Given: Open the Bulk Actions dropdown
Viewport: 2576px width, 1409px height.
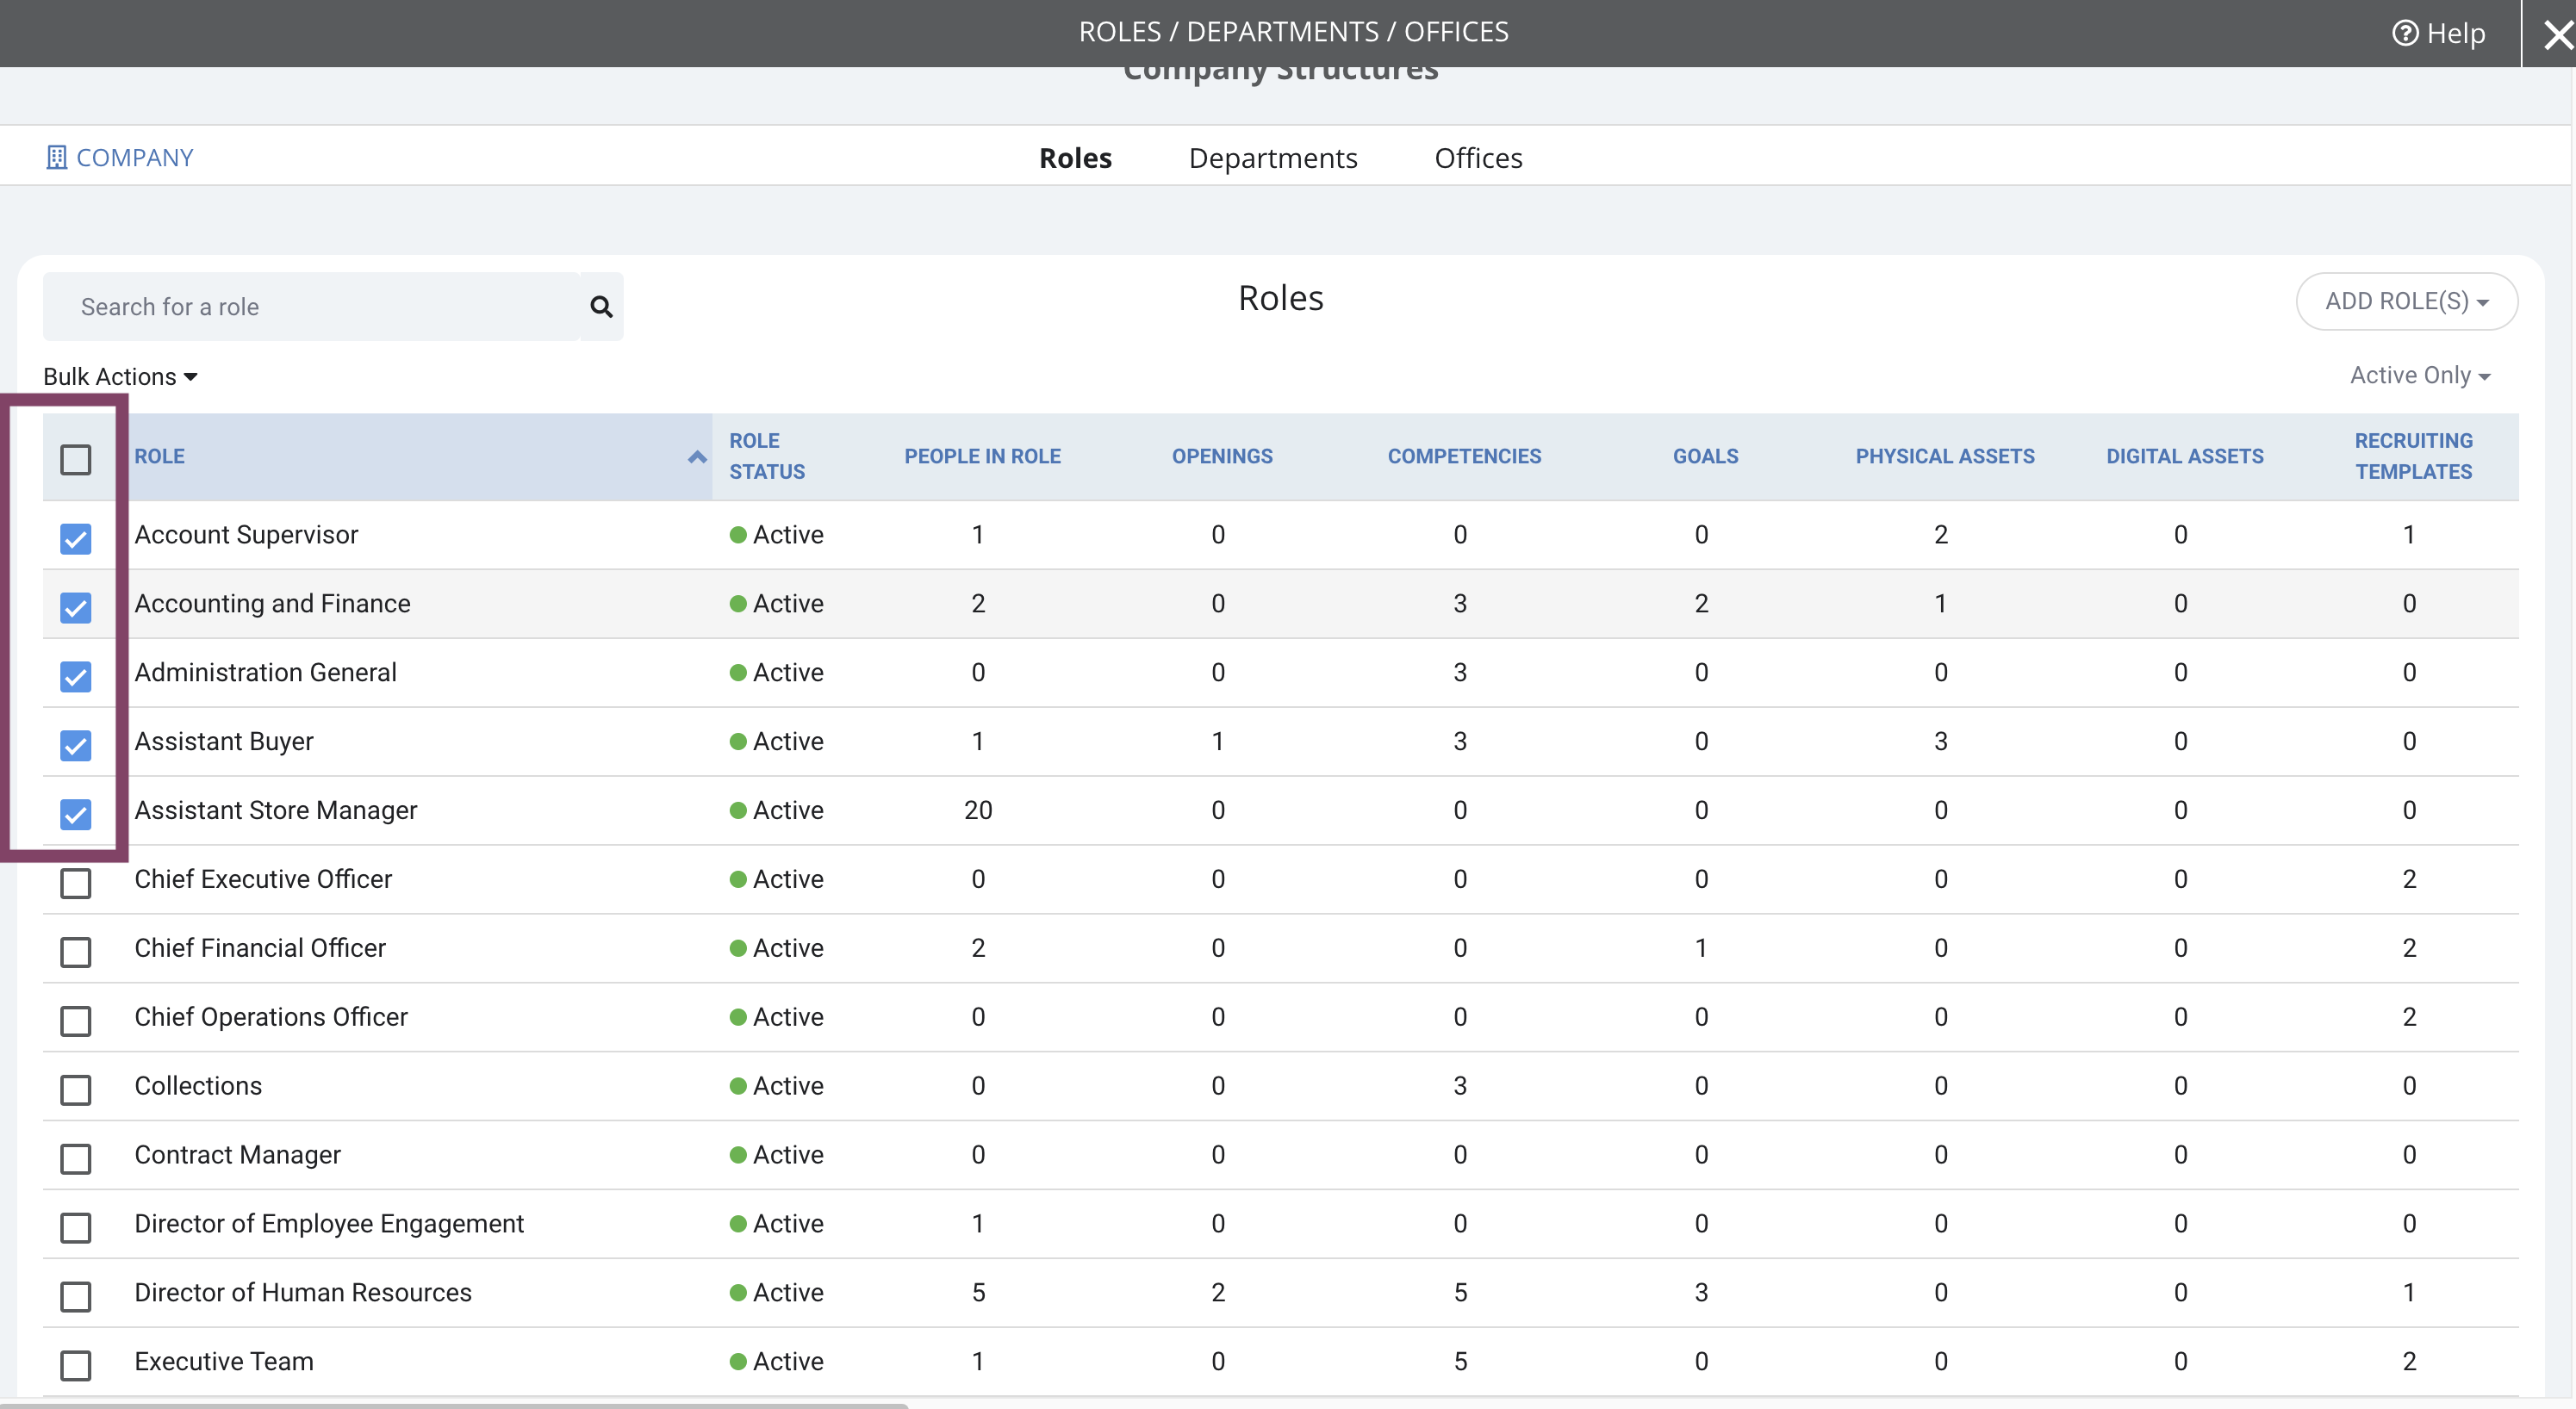Looking at the screenshot, I should pyautogui.click(x=120, y=376).
